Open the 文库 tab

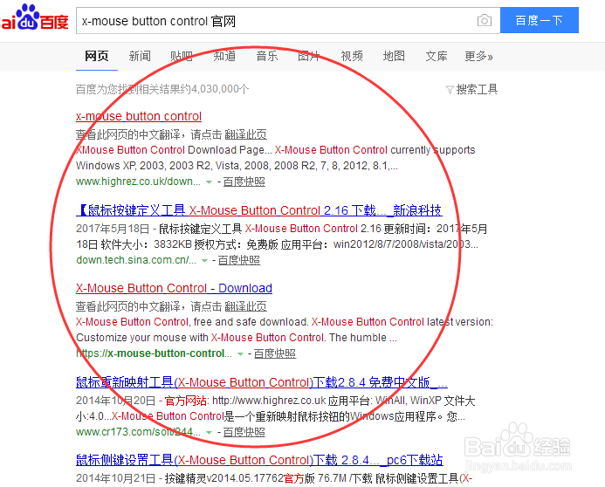437,57
